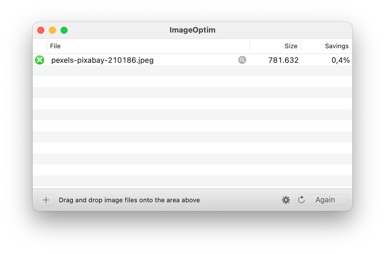Click the divider between Size and Savings headers
The image size is (385, 254).
tap(301, 46)
